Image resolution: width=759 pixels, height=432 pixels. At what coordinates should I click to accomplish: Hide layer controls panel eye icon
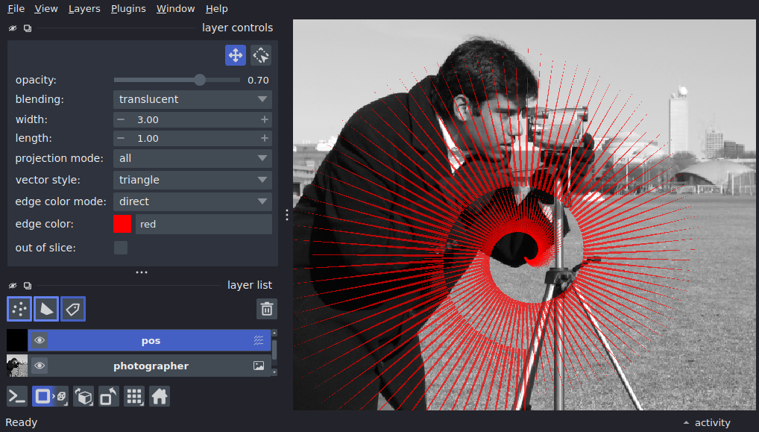(13, 28)
